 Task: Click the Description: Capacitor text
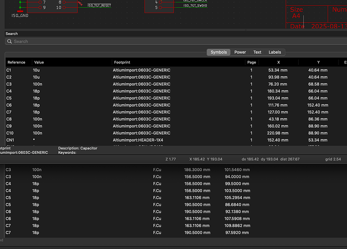(x=77, y=148)
